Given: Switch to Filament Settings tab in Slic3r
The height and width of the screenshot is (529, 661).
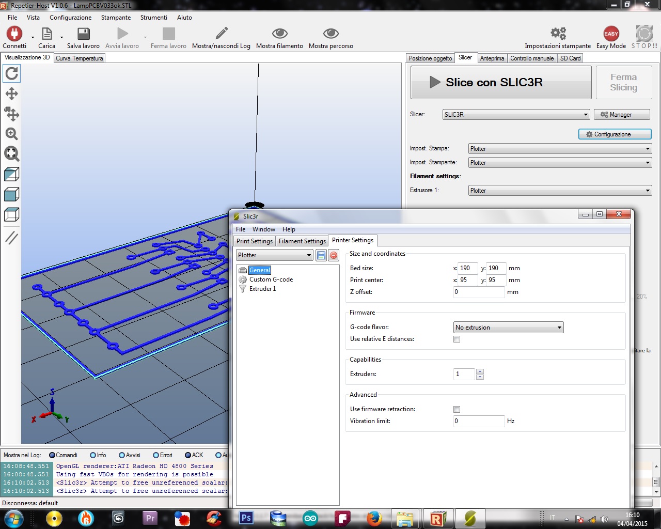Looking at the screenshot, I should click(302, 241).
